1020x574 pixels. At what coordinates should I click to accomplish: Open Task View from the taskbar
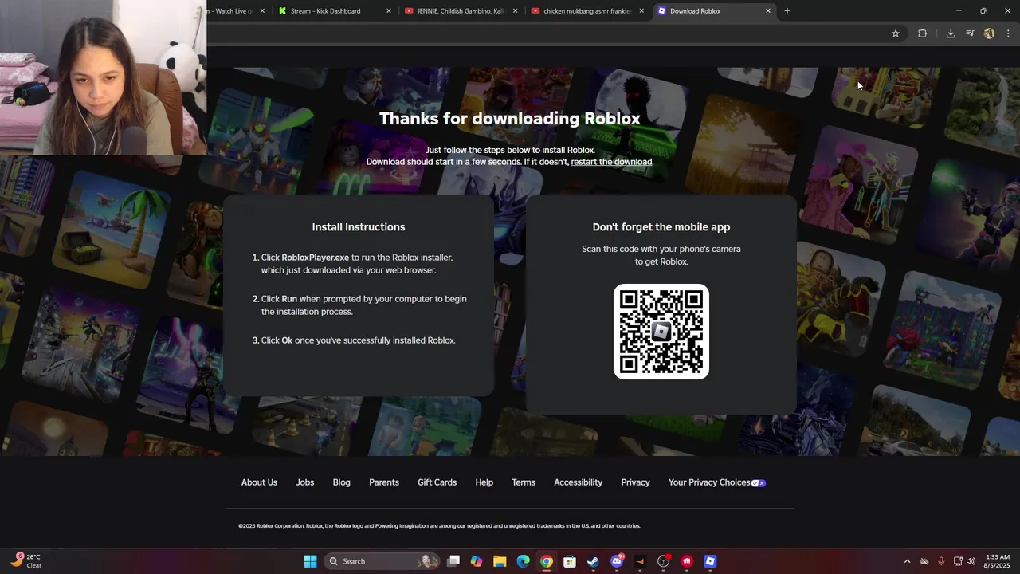[x=453, y=561]
